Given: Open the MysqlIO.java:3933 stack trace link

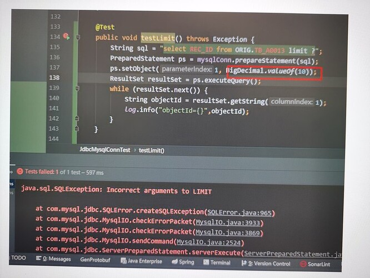Looking at the screenshot, I should coord(228,222).
